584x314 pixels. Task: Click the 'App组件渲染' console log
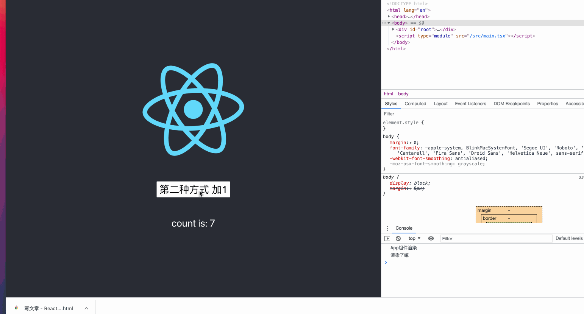pos(404,248)
